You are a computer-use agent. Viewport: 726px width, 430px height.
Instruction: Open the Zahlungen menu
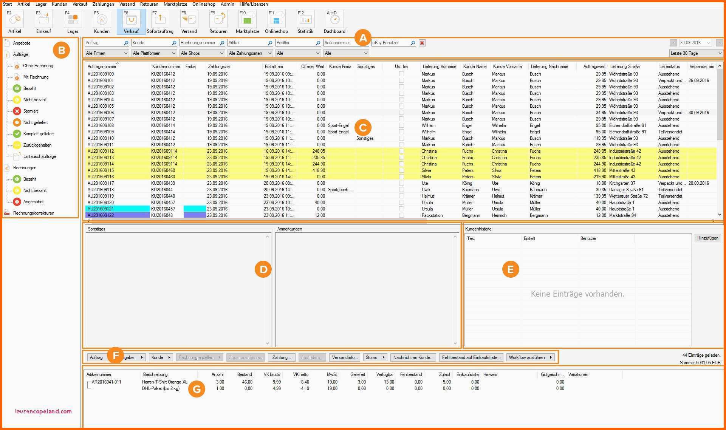click(103, 4)
